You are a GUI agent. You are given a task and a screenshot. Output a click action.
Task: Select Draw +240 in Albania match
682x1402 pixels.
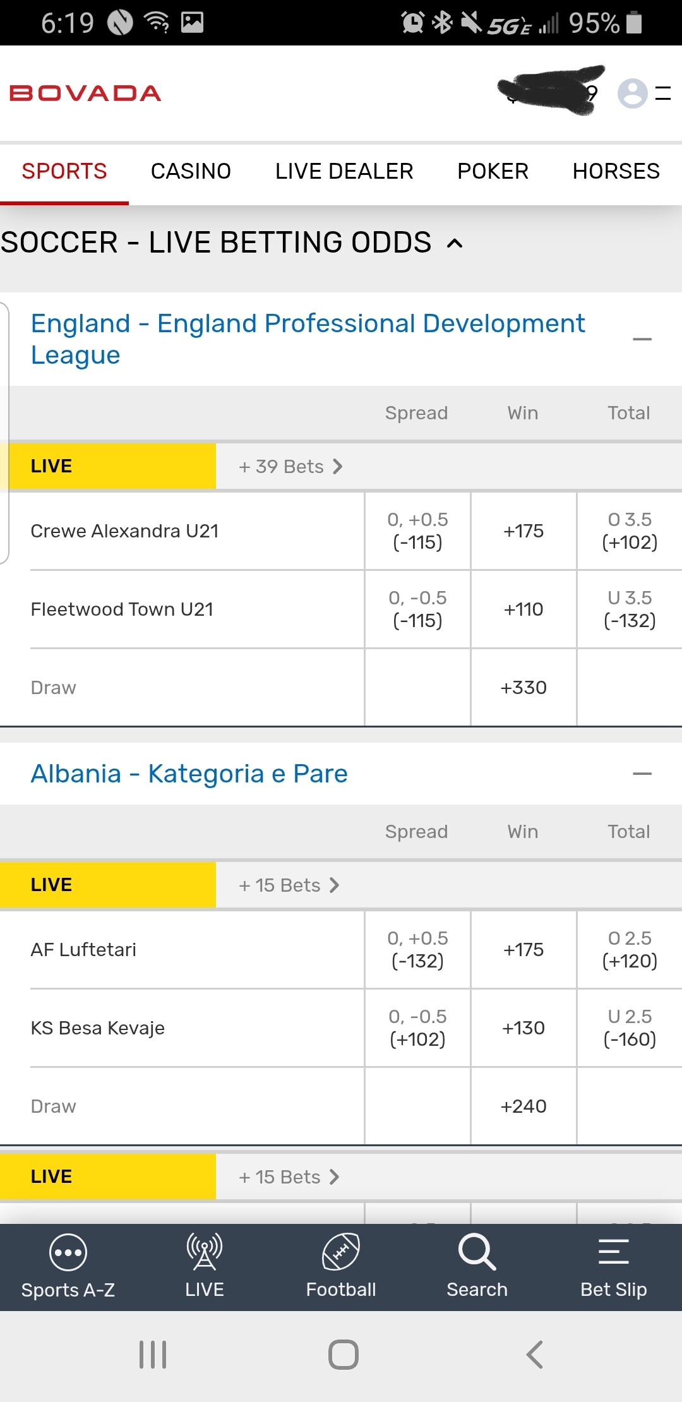click(x=523, y=1106)
